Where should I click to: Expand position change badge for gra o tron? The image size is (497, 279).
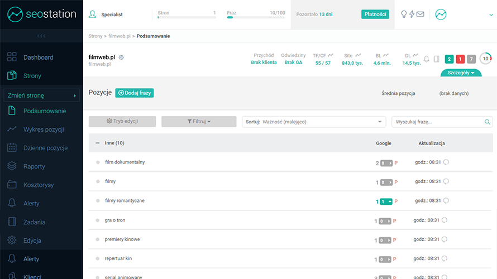tap(385, 221)
